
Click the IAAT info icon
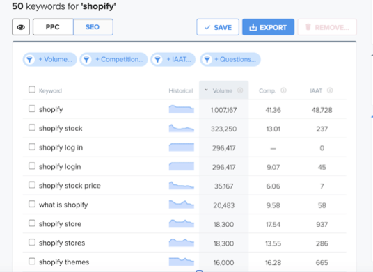point(330,90)
